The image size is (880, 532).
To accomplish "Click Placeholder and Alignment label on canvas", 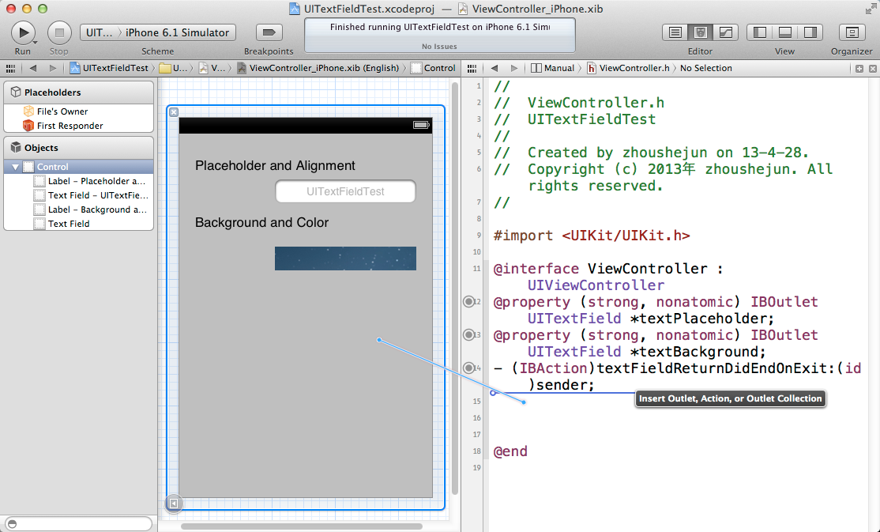I will click(275, 166).
